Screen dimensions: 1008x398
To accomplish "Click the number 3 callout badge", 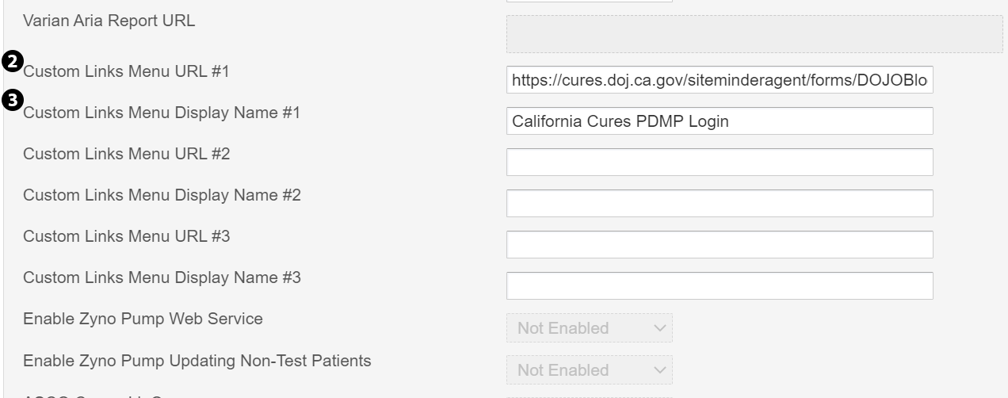I will click(13, 101).
